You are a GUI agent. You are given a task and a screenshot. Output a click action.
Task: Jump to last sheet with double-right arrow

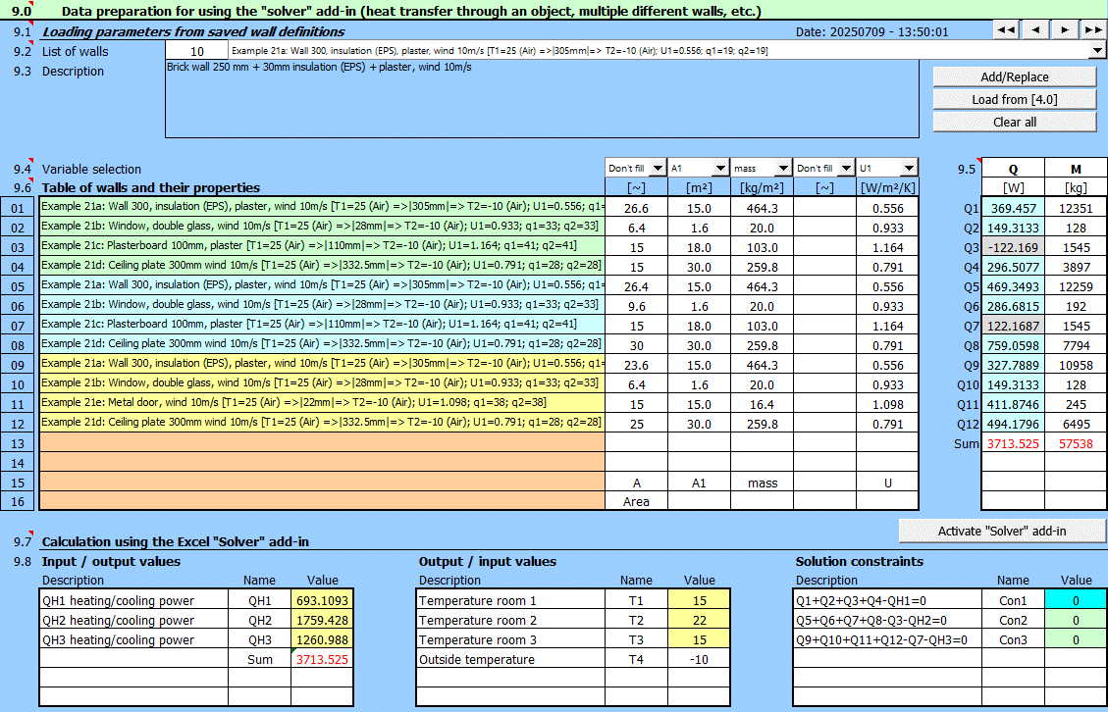(1091, 30)
